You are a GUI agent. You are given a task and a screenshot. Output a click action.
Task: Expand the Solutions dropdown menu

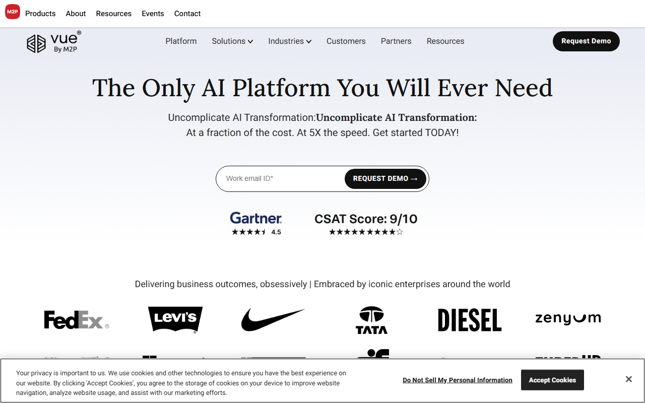point(232,41)
